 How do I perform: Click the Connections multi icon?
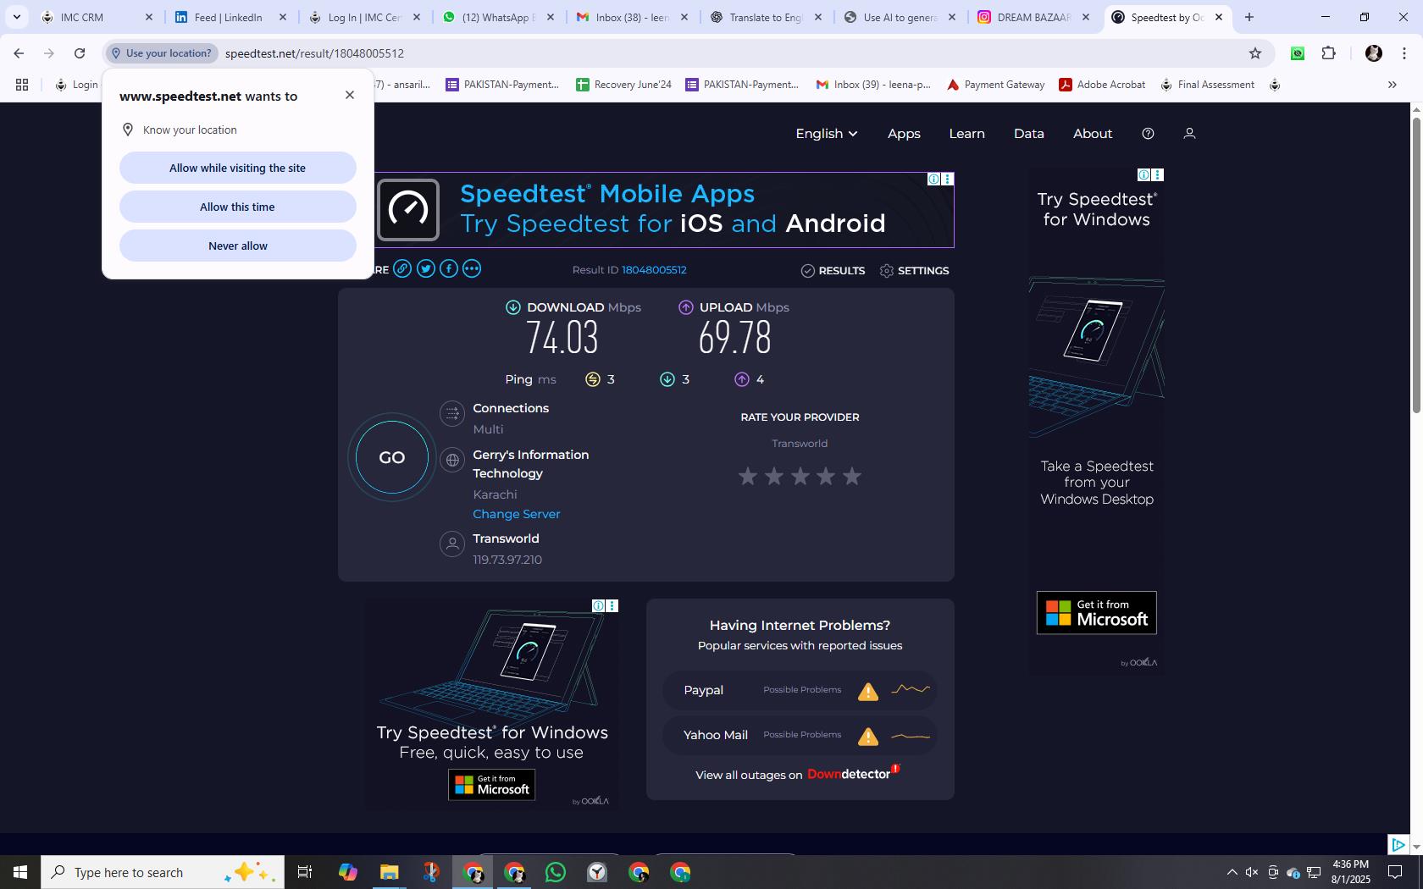point(452,413)
